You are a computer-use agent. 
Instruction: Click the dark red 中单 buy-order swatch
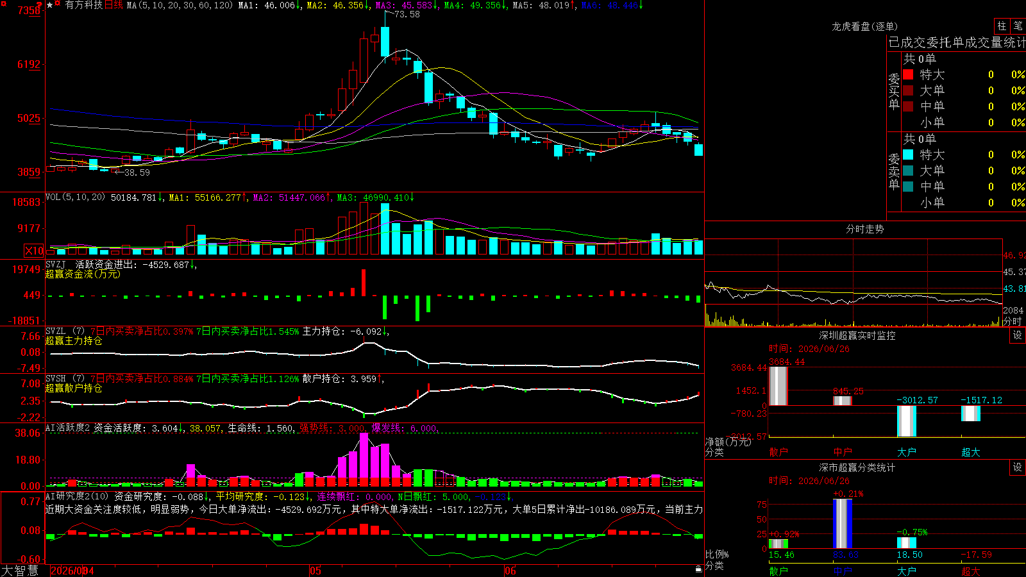pyautogui.click(x=908, y=106)
